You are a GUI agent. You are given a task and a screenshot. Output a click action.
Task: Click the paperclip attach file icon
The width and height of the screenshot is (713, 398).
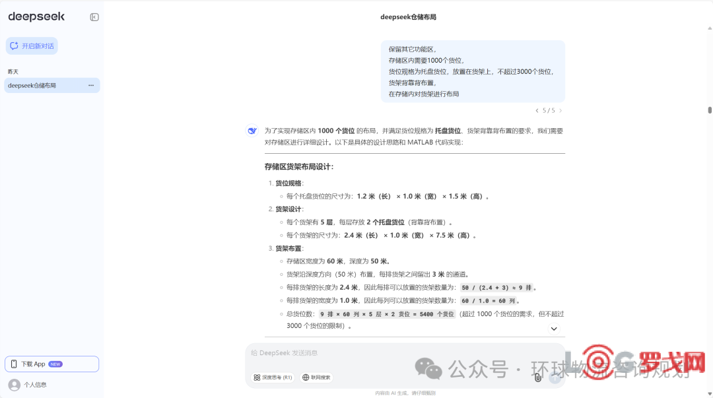point(538,378)
